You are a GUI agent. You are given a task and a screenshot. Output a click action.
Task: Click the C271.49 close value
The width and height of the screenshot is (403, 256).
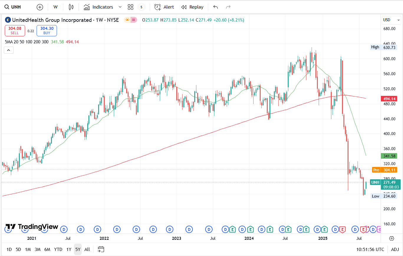click(203, 20)
